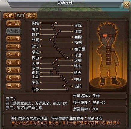This screenshot has width=131, height=129.
Task: Select the 八门 tab
Action: [x=20, y=16]
